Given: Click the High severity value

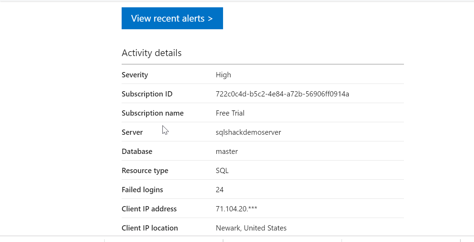Looking at the screenshot, I should tap(223, 75).
